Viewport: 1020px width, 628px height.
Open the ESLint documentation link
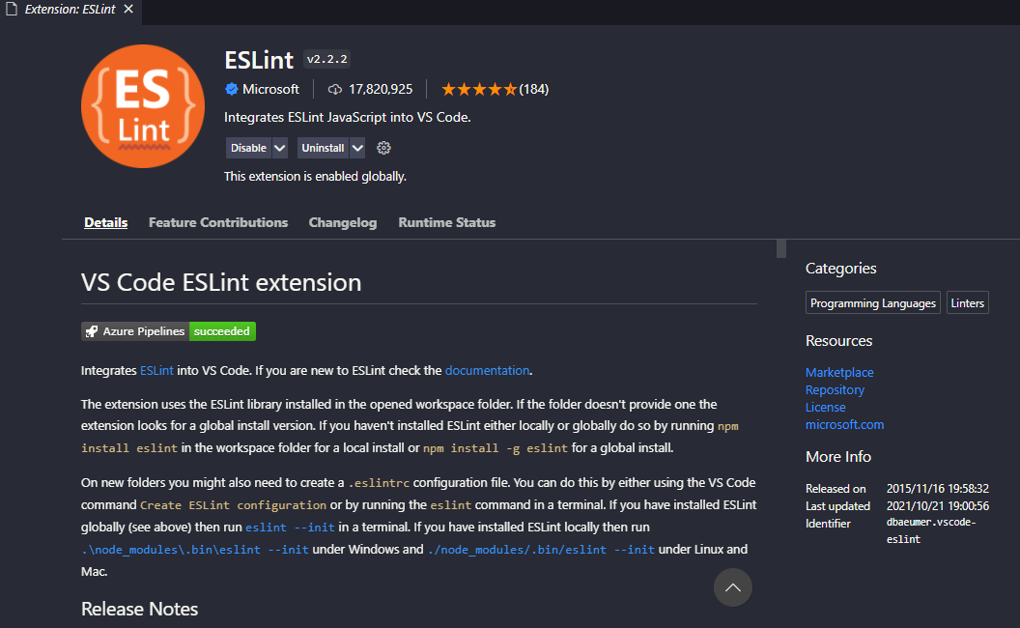click(487, 370)
